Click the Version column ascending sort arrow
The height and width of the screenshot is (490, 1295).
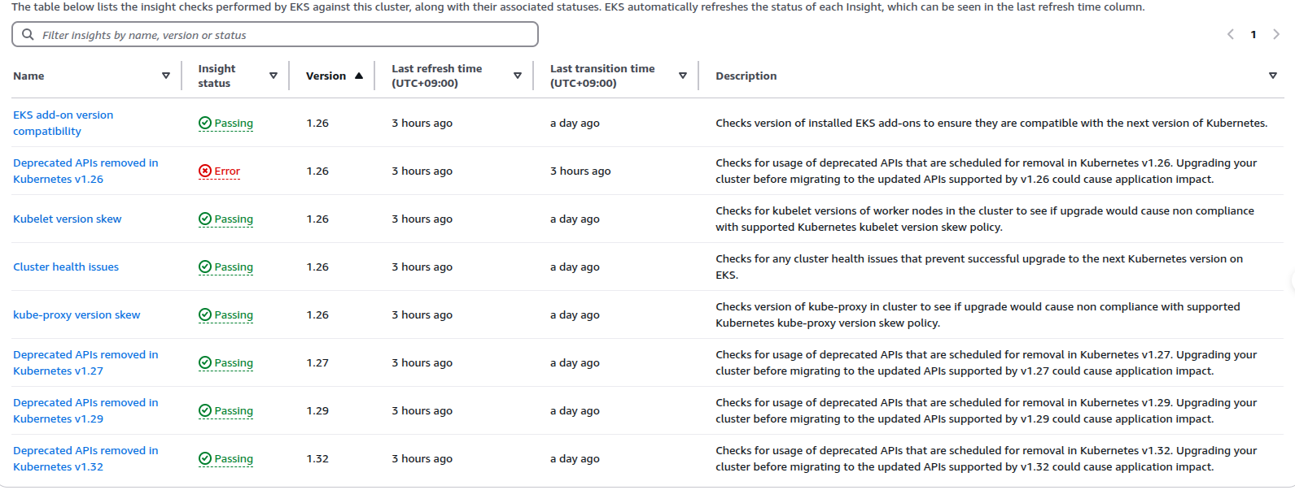tap(359, 76)
